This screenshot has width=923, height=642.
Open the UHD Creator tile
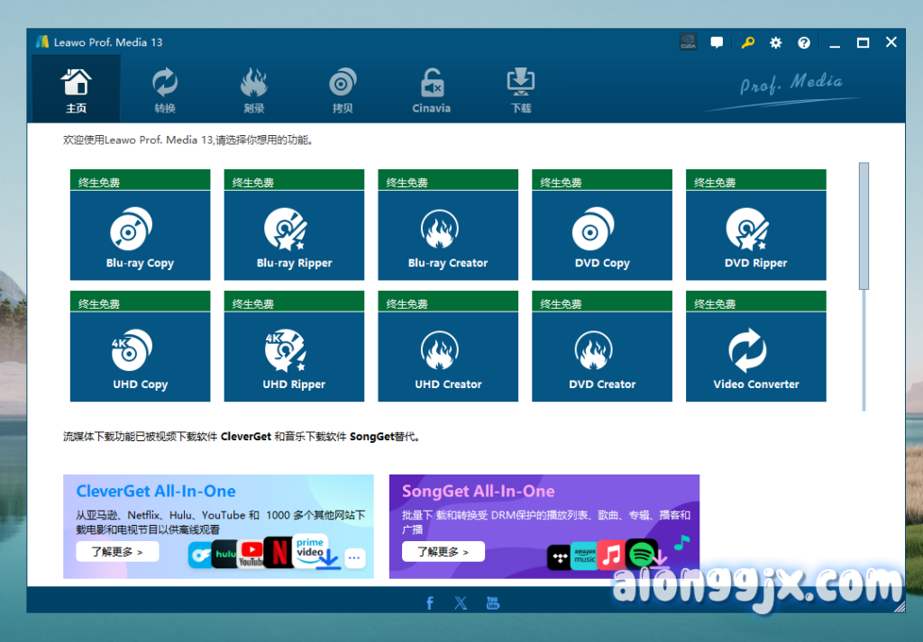click(x=448, y=357)
